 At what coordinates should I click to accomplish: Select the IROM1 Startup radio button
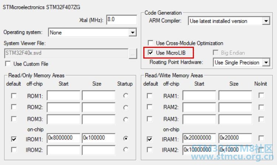click(126, 138)
